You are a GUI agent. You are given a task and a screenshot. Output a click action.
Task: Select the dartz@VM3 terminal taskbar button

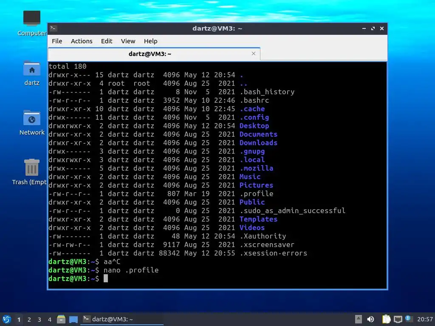point(122,319)
